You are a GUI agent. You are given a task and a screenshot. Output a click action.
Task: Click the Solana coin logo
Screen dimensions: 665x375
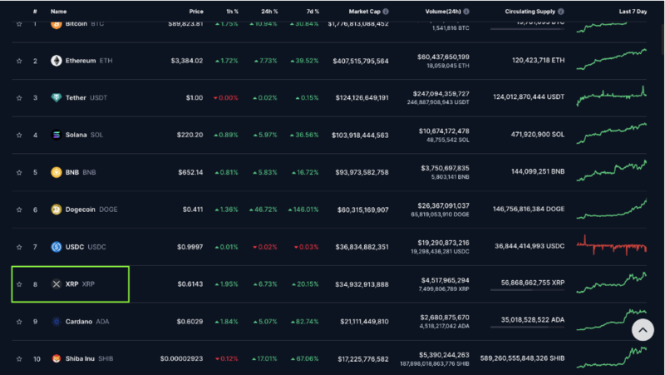click(57, 135)
